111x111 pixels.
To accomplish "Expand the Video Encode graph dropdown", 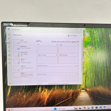I will point(41,55).
